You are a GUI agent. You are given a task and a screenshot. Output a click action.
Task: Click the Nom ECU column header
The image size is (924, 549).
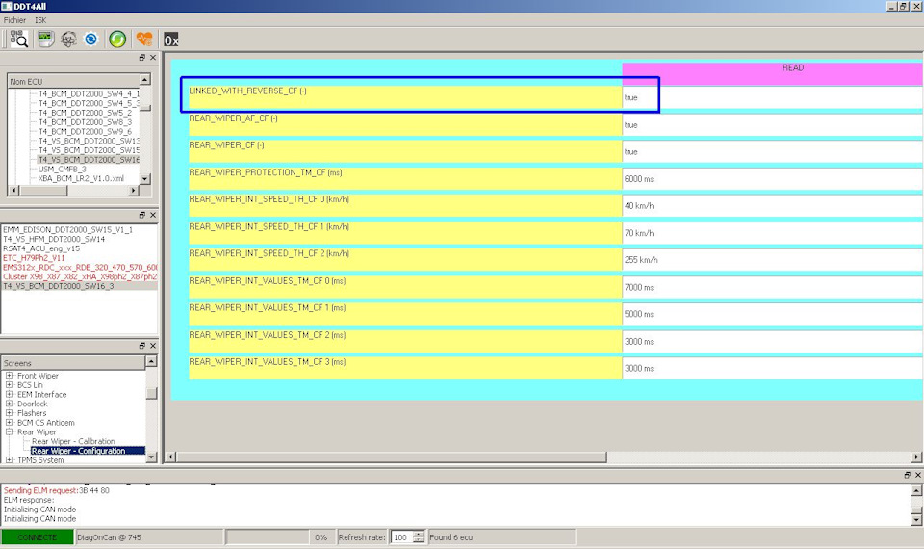pos(74,81)
